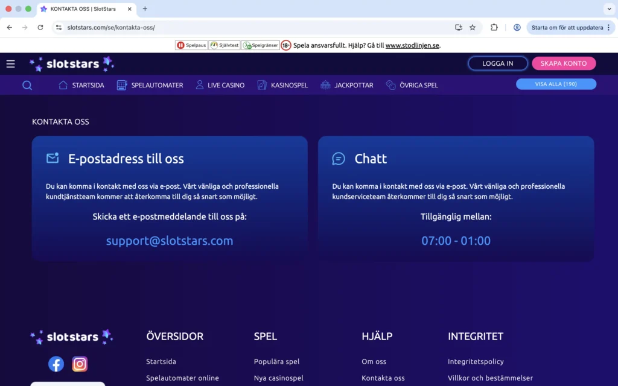
Task: Select the Spelautomater menu item
Action: [x=150, y=85]
